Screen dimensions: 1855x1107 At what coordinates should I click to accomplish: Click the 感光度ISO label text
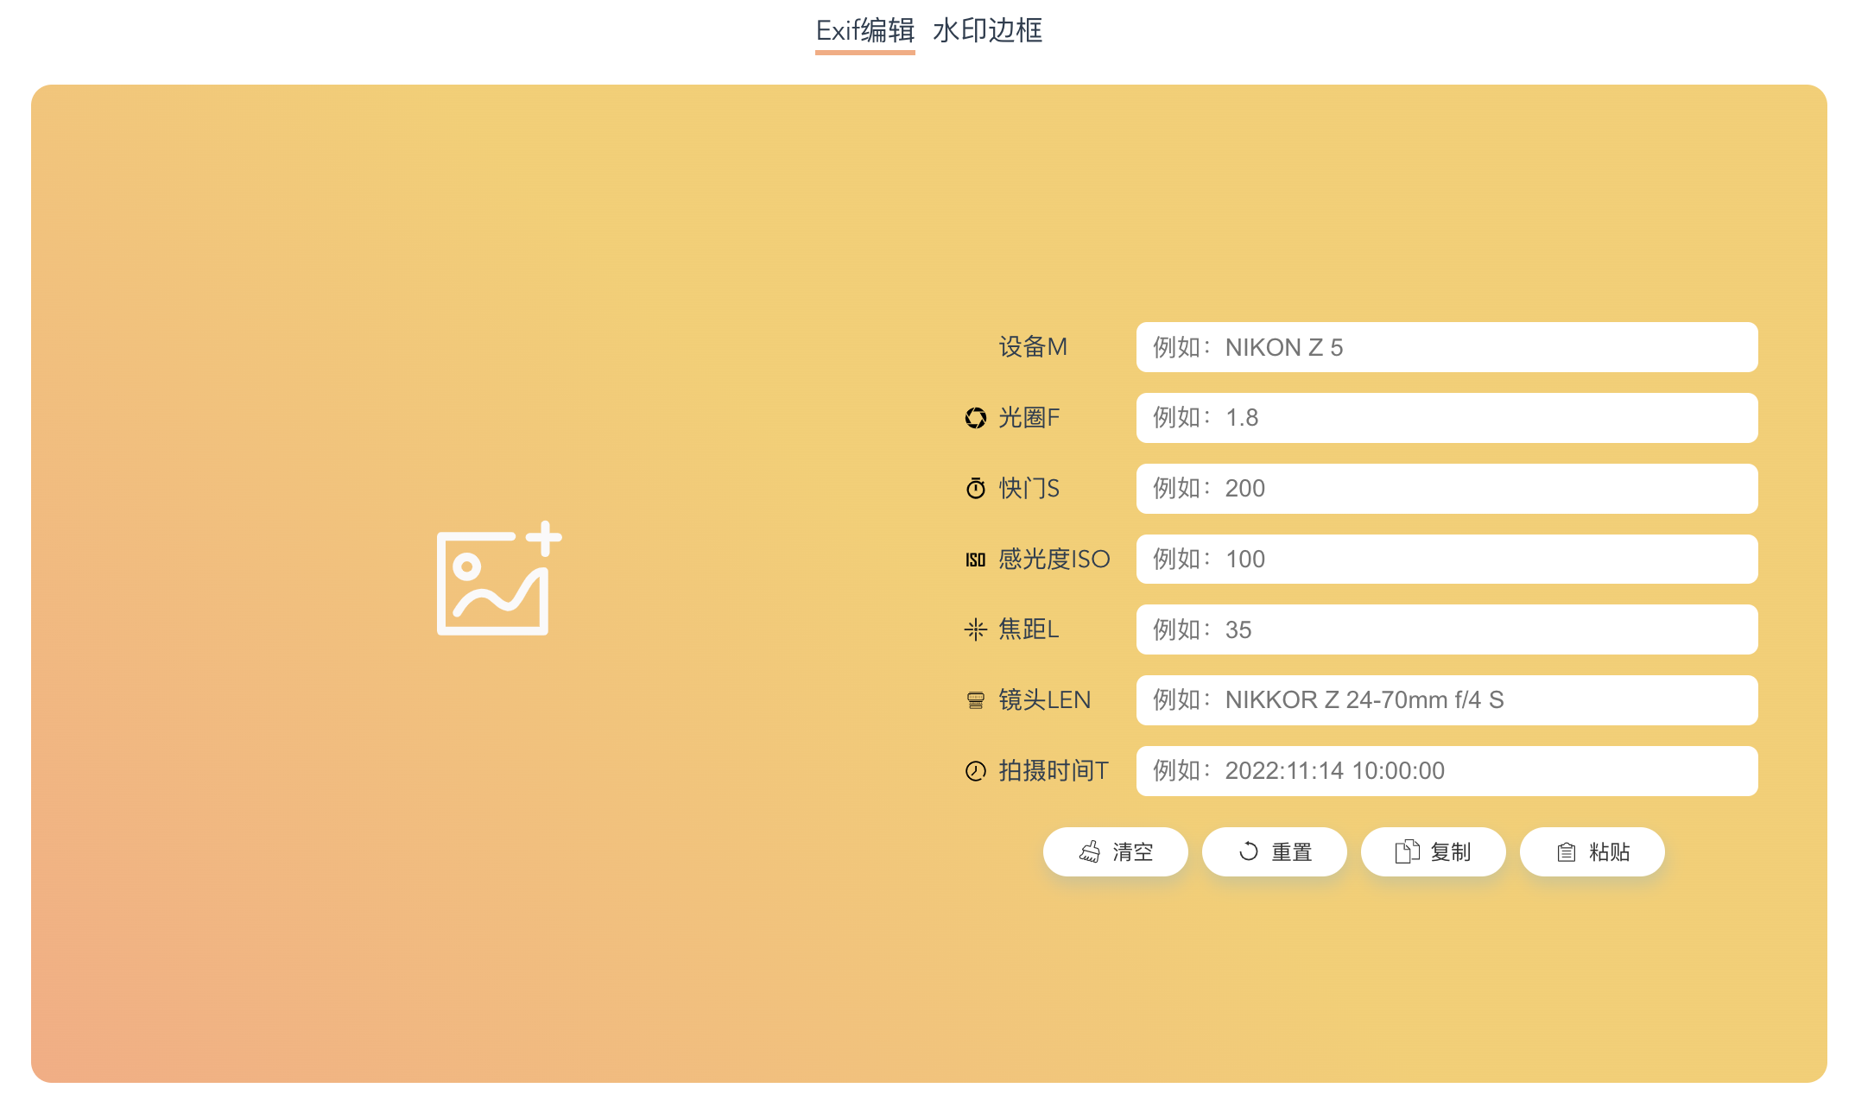coord(1054,560)
